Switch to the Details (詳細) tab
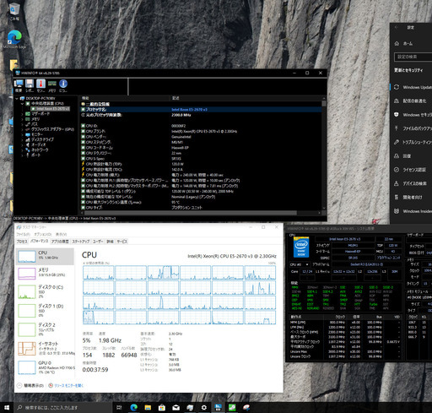The height and width of the screenshot is (413, 432). (x=110, y=242)
